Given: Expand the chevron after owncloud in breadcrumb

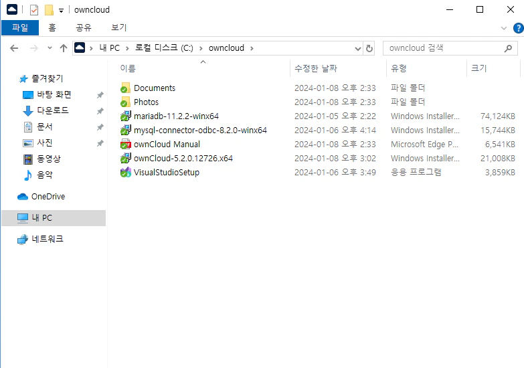Looking at the screenshot, I should (x=252, y=48).
